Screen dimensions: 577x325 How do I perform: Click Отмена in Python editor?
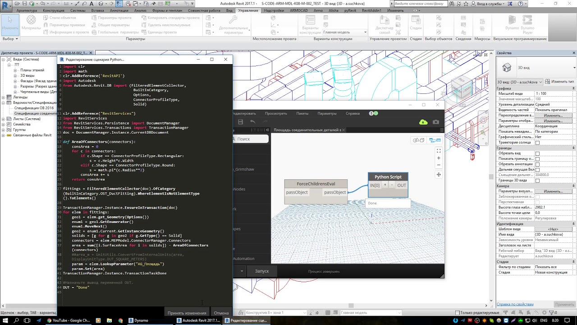(221, 313)
